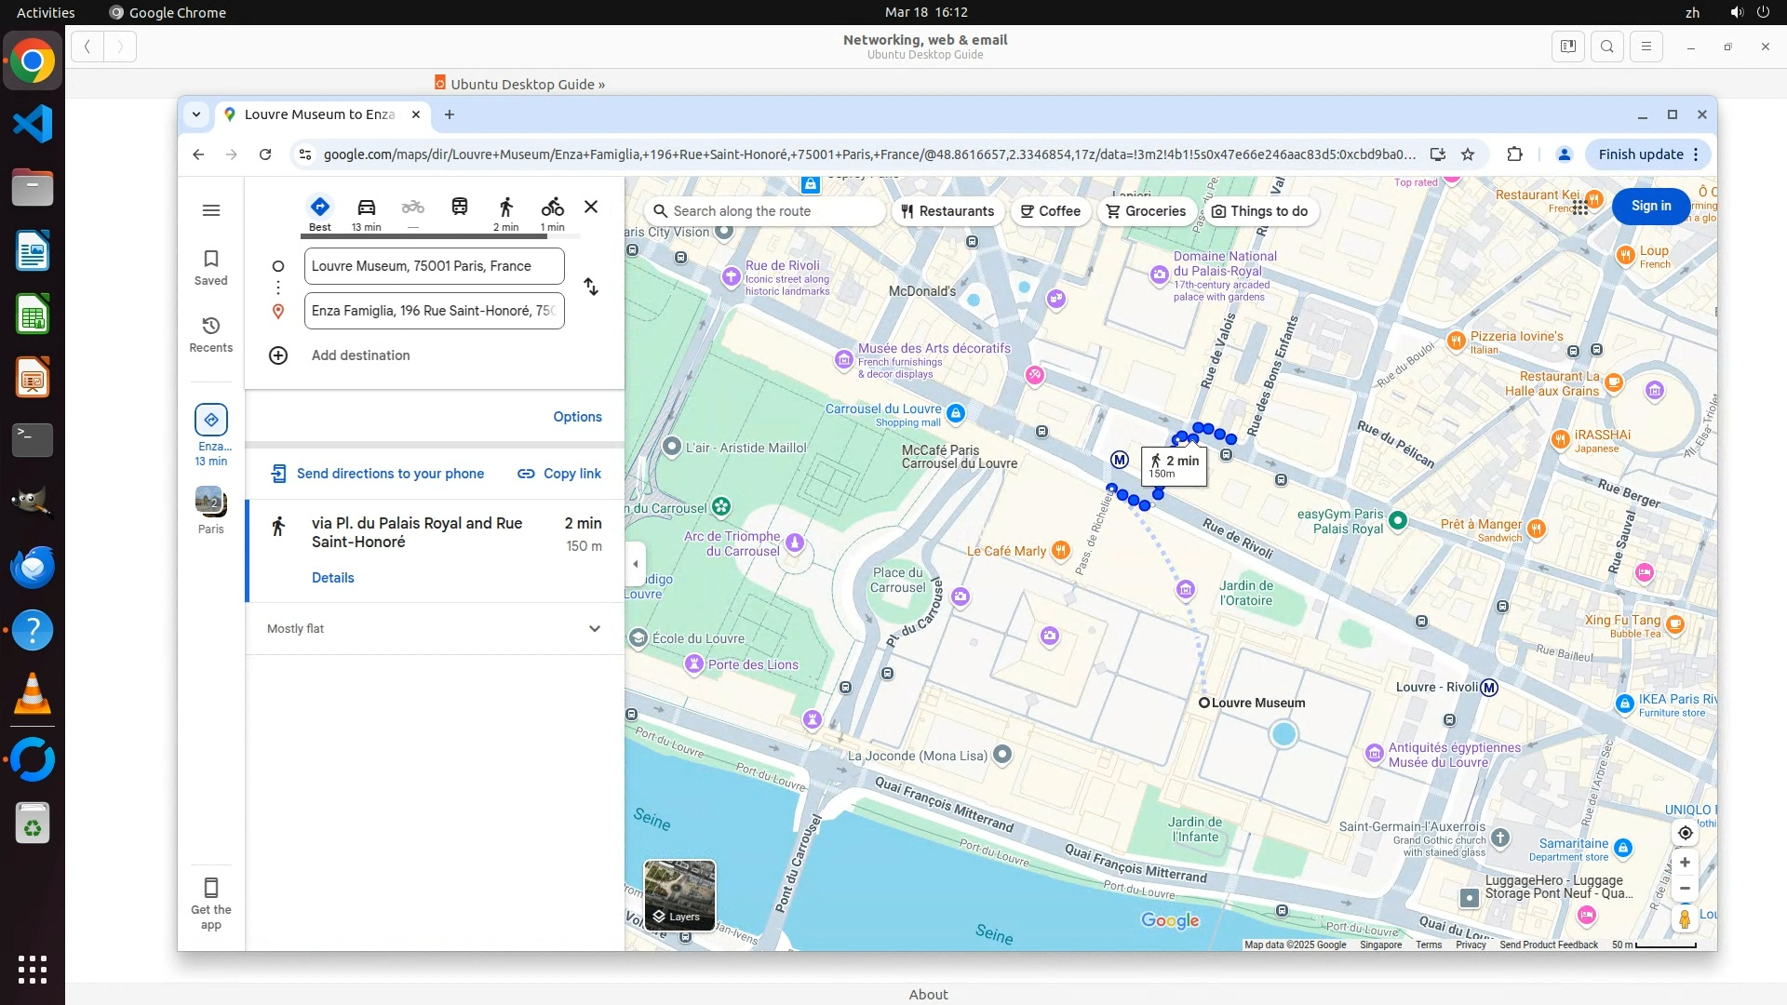
Task: Click the show-your-location button on map
Action: click(x=1685, y=833)
